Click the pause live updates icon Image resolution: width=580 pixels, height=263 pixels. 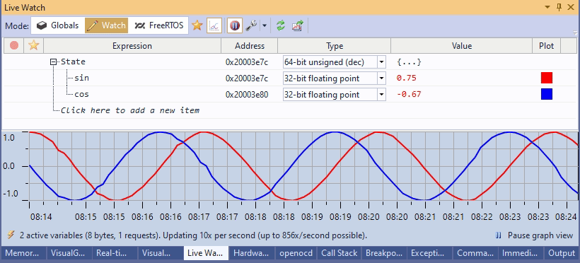point(235,25)
